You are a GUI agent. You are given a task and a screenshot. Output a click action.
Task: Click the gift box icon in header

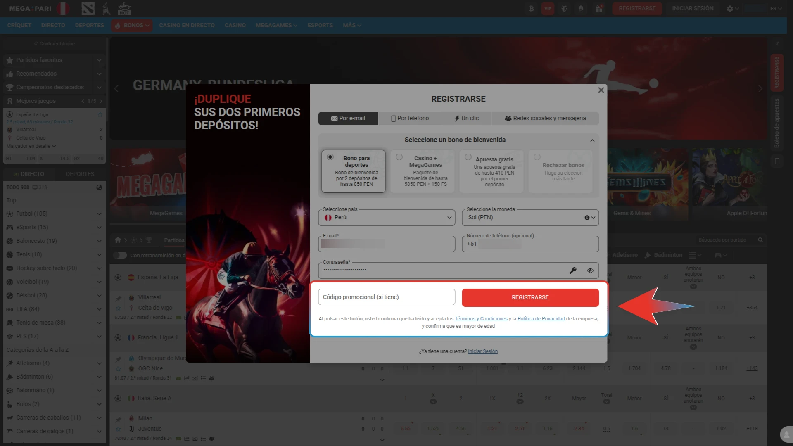click(599, 9)
